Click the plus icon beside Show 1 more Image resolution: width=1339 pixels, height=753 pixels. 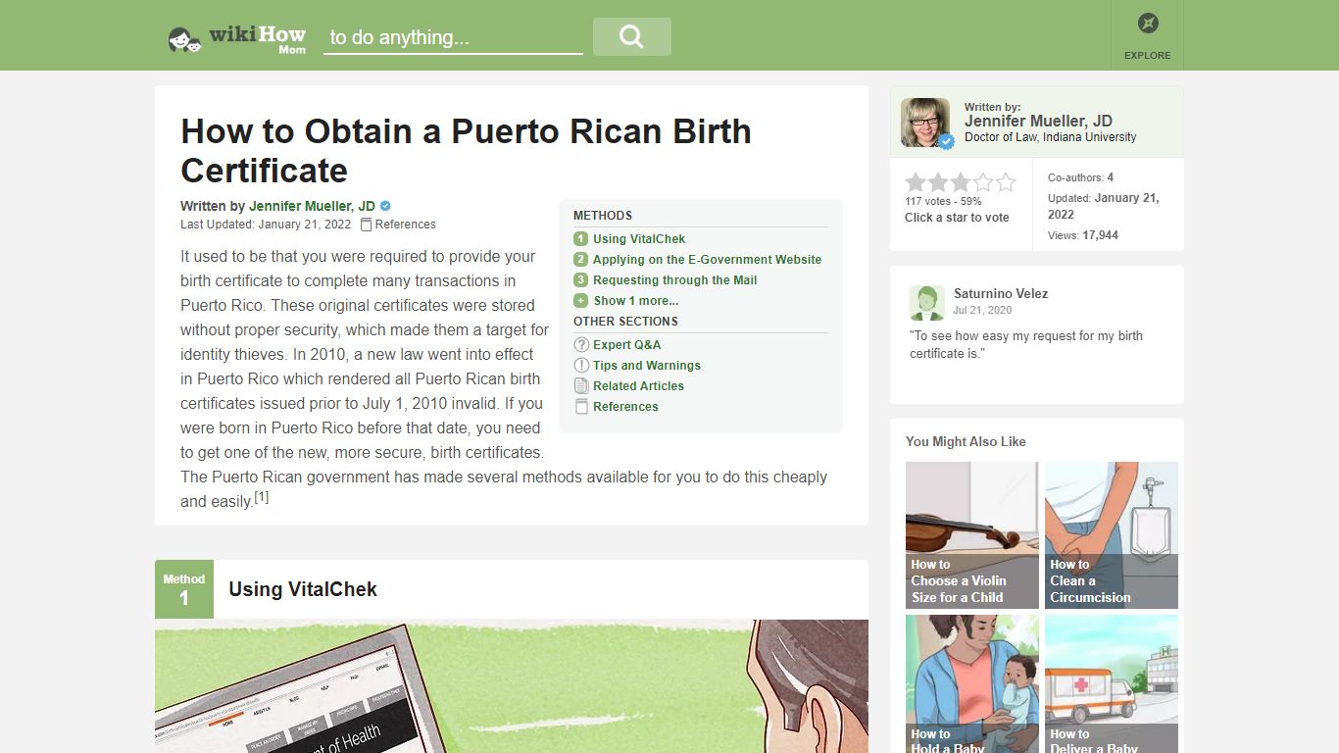tap(581, 301)
